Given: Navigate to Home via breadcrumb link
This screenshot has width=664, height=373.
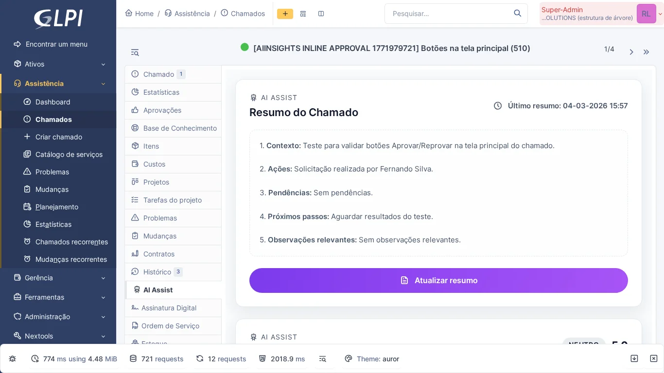Looking at the screenshot, I should tap(143, 14).
